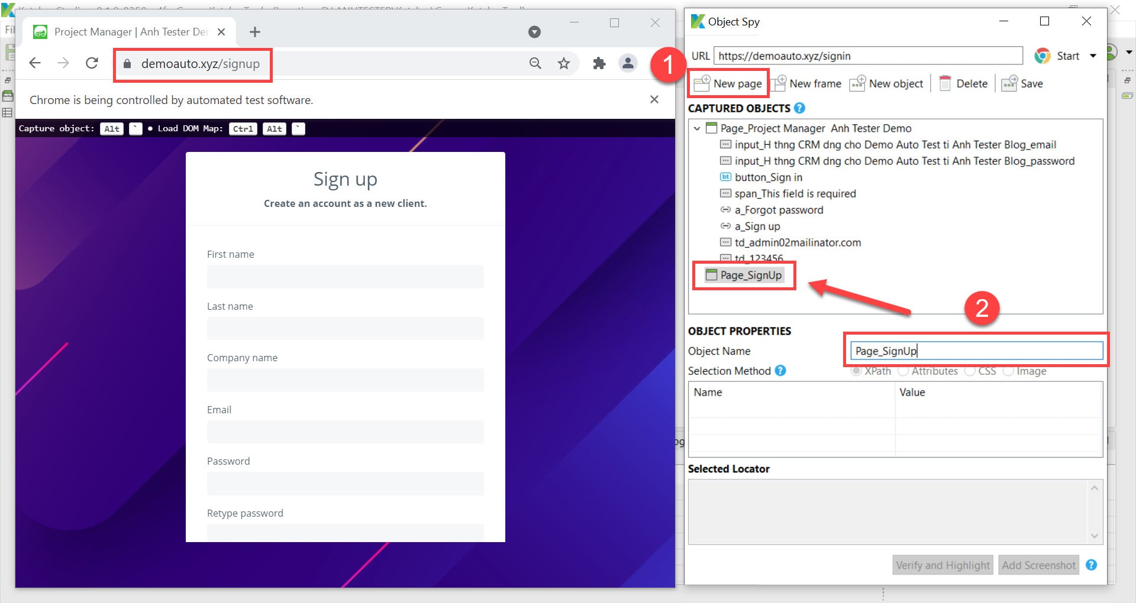Click the Retype password input field
The image size is (1136, 603).
coord(345,533)
